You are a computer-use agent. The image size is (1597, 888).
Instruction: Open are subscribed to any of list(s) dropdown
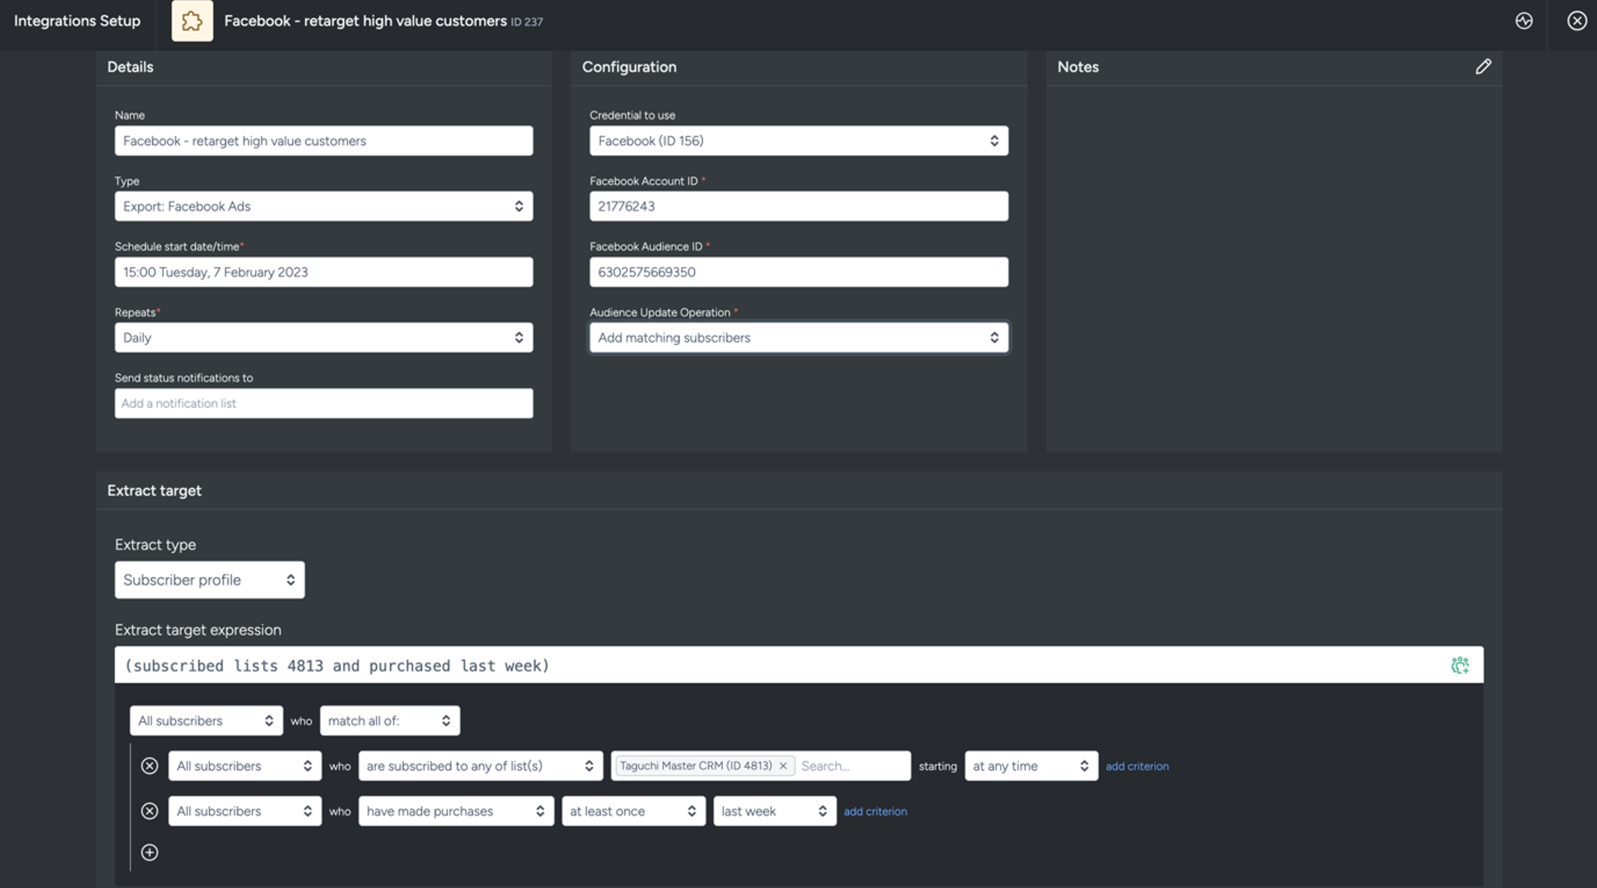point(480,765)
